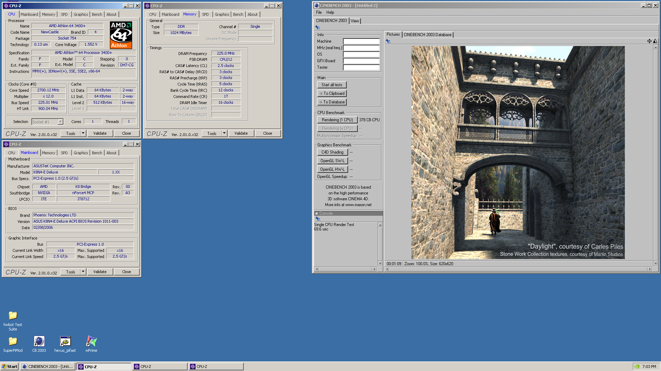This screenshot has width=661, height=371.
Task: Run the OpenGL HW-L benchmark
Action: pyautogui.click(x=333, y=169)
